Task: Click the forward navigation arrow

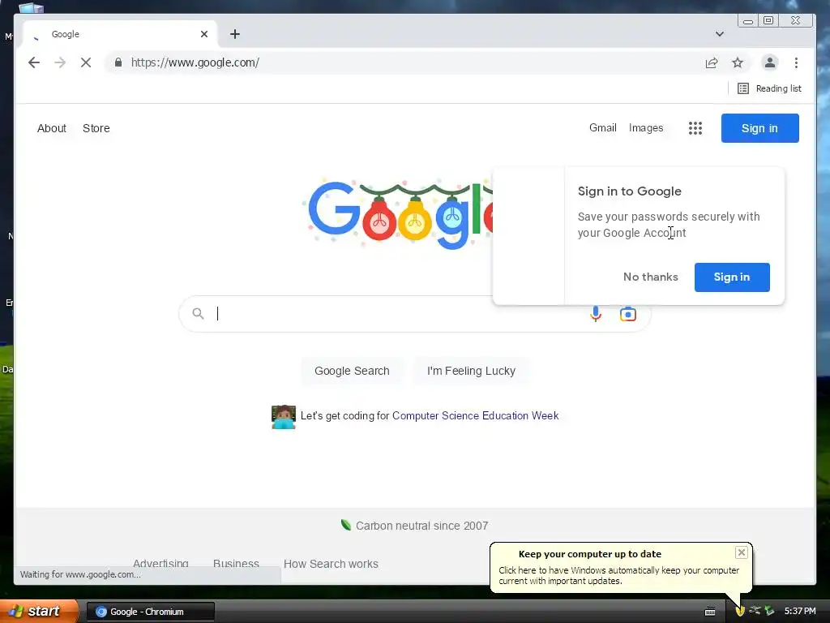Action: 60,62
